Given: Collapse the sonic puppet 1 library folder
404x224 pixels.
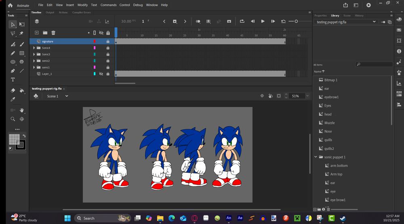Looking at the screenshot, I should [316, 157].
